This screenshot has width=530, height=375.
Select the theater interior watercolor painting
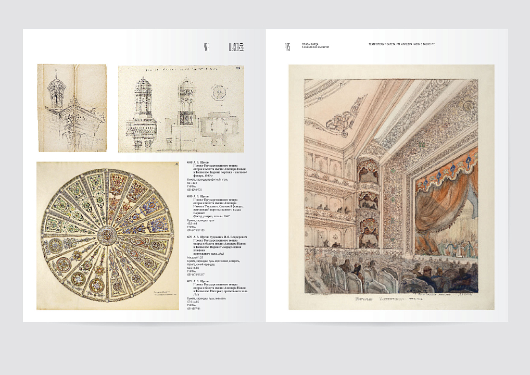click(x=391, y=186)
